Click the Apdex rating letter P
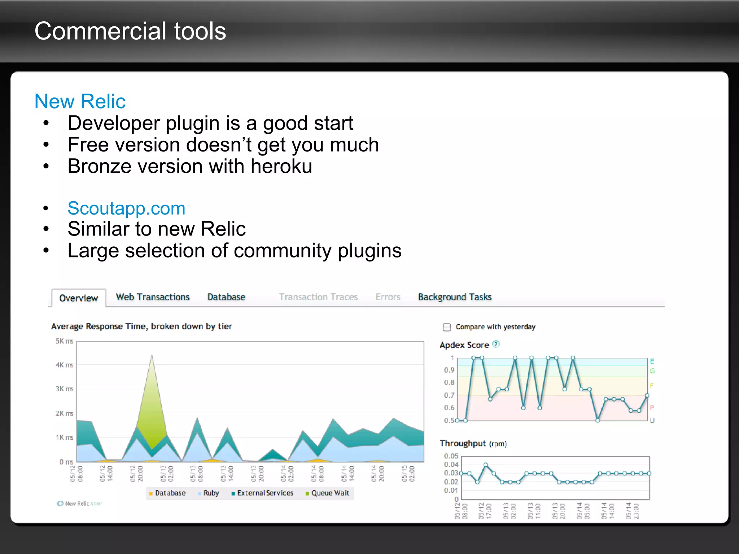 pos(652,408)
